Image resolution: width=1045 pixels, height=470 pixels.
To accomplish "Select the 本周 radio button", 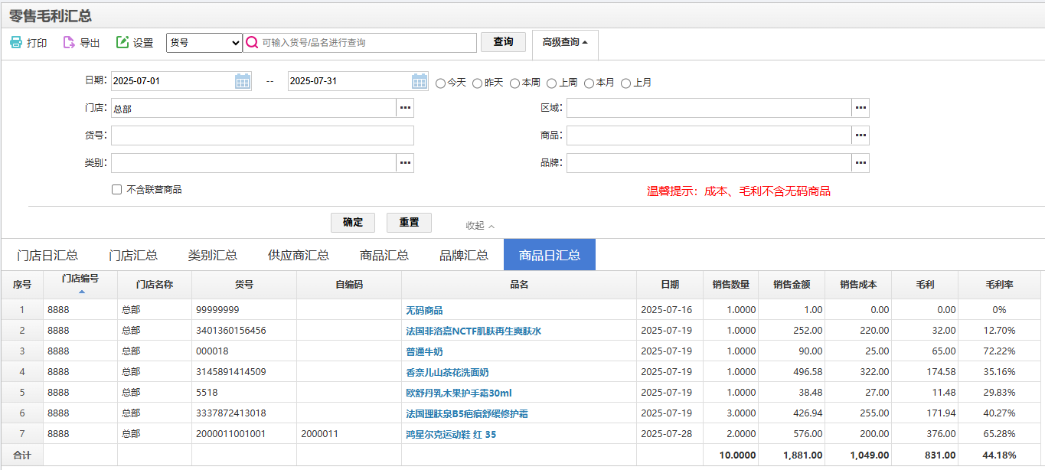I will (x=514, y=83).
